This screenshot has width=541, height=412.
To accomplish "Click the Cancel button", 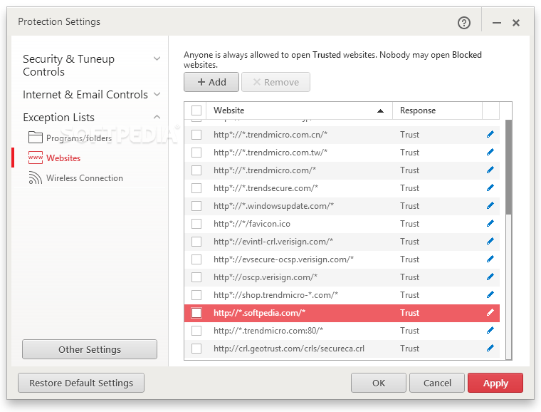I will coord(437,383).
